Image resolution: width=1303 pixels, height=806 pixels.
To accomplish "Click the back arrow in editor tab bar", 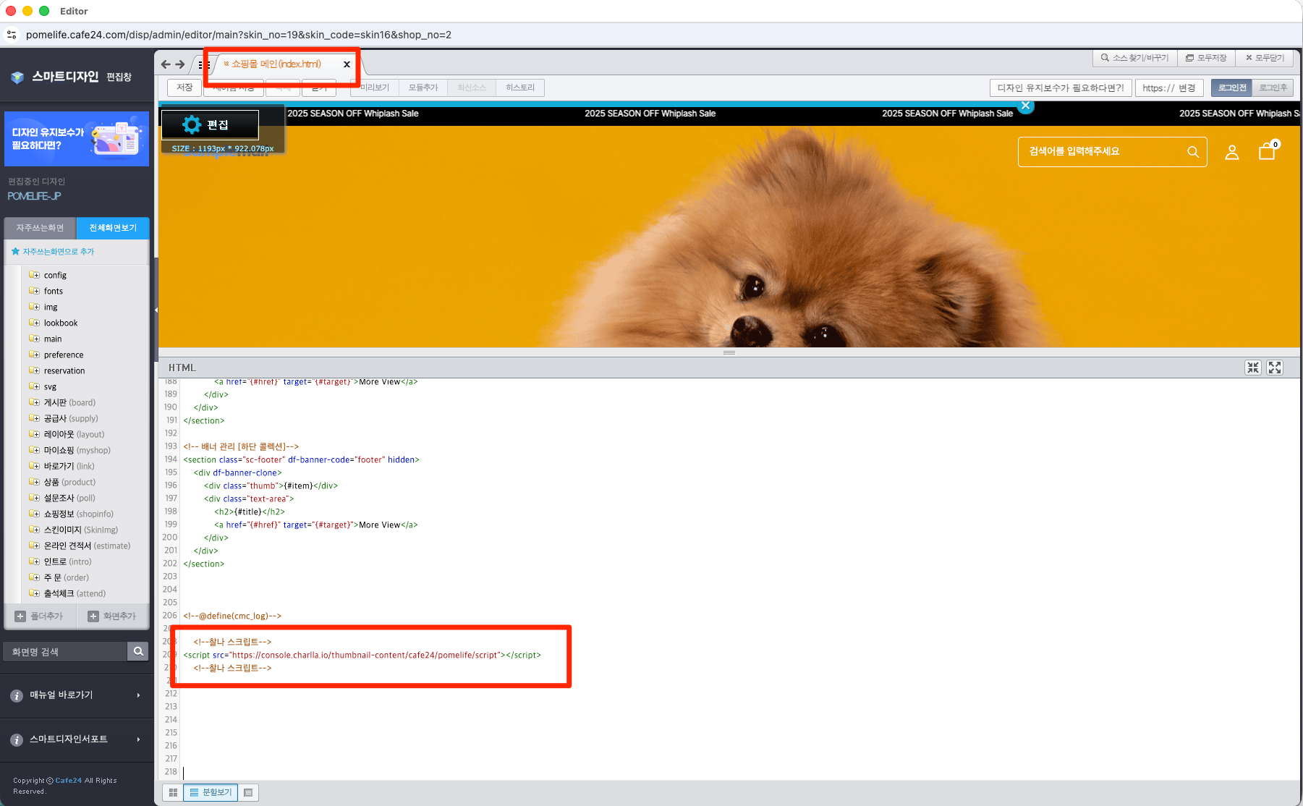I will tap(166, 64).
